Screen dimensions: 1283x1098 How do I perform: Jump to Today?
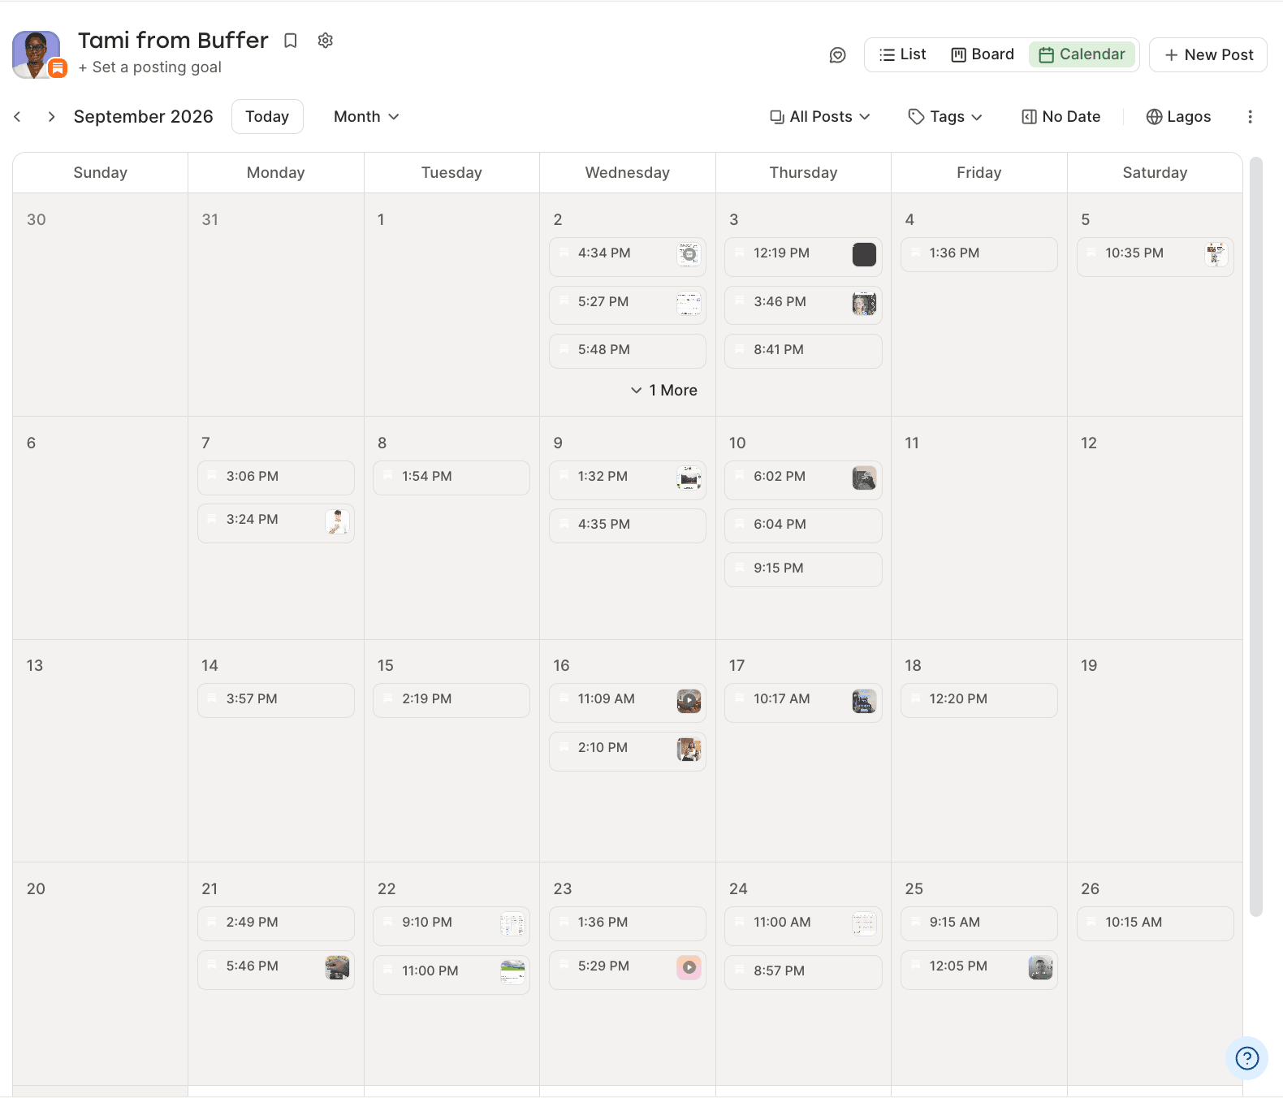(x=267, y=117)
